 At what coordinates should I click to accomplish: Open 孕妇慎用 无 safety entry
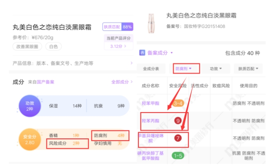click(x=108, y=143)
